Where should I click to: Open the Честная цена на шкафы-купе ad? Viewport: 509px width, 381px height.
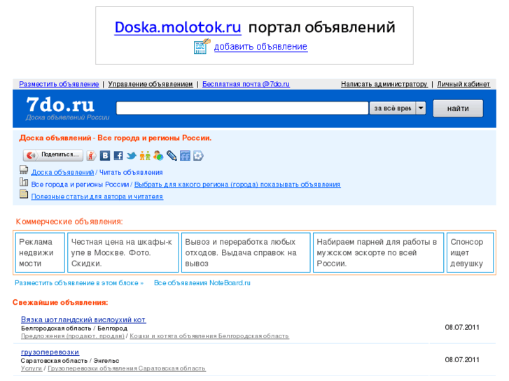(123, 252)
